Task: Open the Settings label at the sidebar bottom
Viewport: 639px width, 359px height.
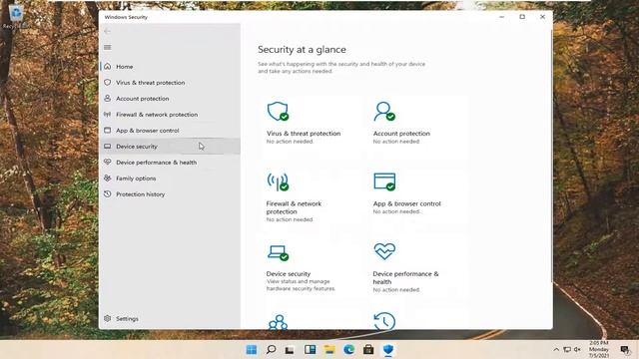Action: point(127,319)
